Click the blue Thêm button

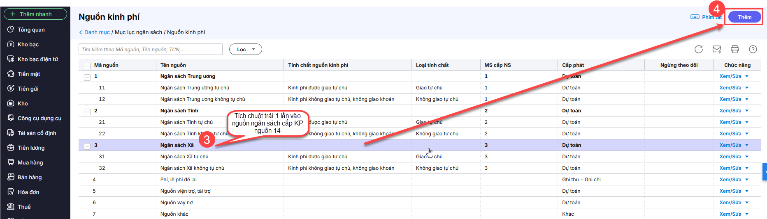[x=744, y=17]
